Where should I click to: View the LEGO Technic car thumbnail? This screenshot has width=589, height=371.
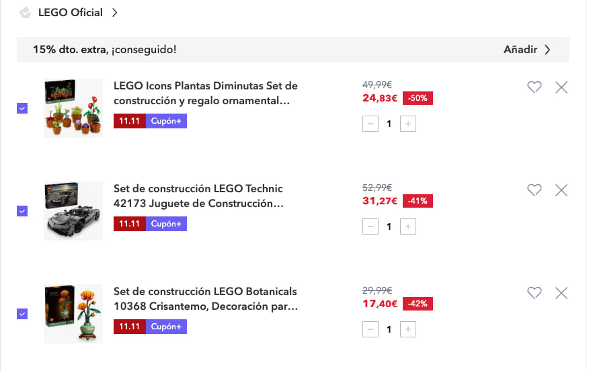[73, 211]
